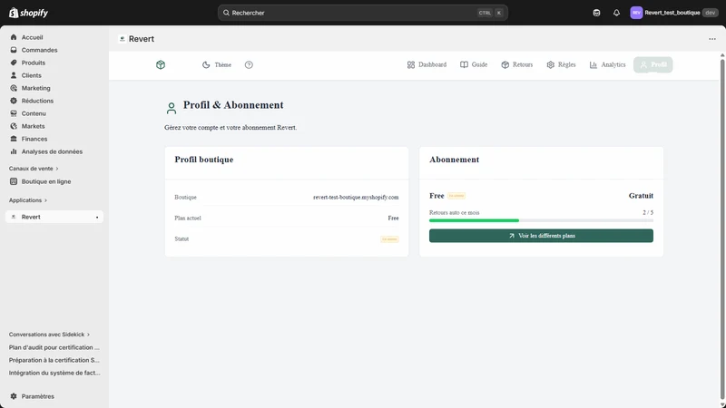
Task: Click the Revert app title icon
Action: point(123,39)
